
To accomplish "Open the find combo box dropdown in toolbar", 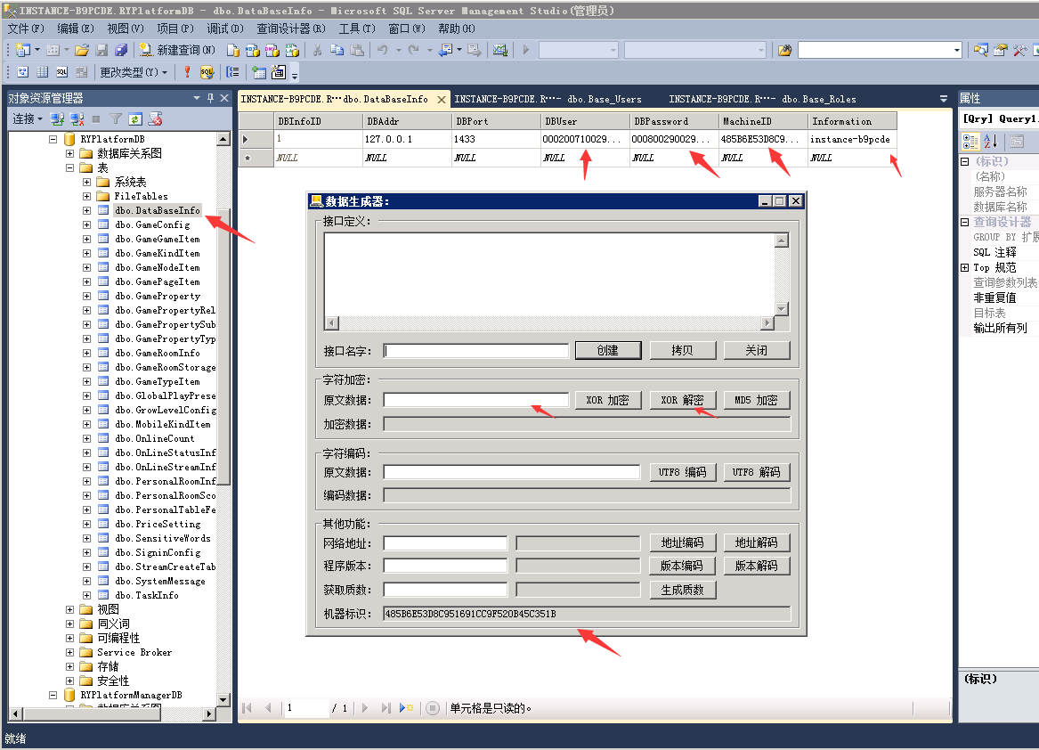I will coord(957,50).
